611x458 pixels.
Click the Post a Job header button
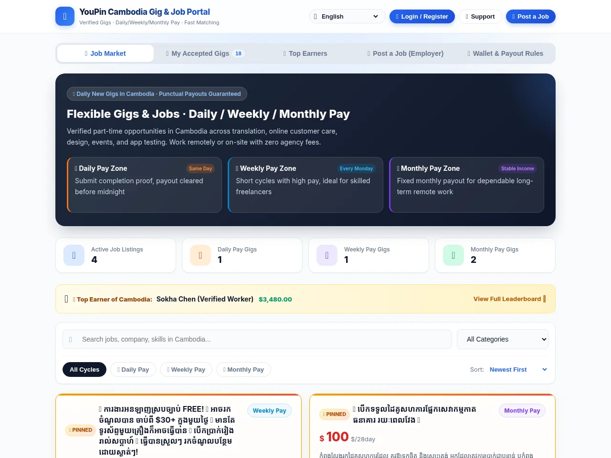(530, 16)
